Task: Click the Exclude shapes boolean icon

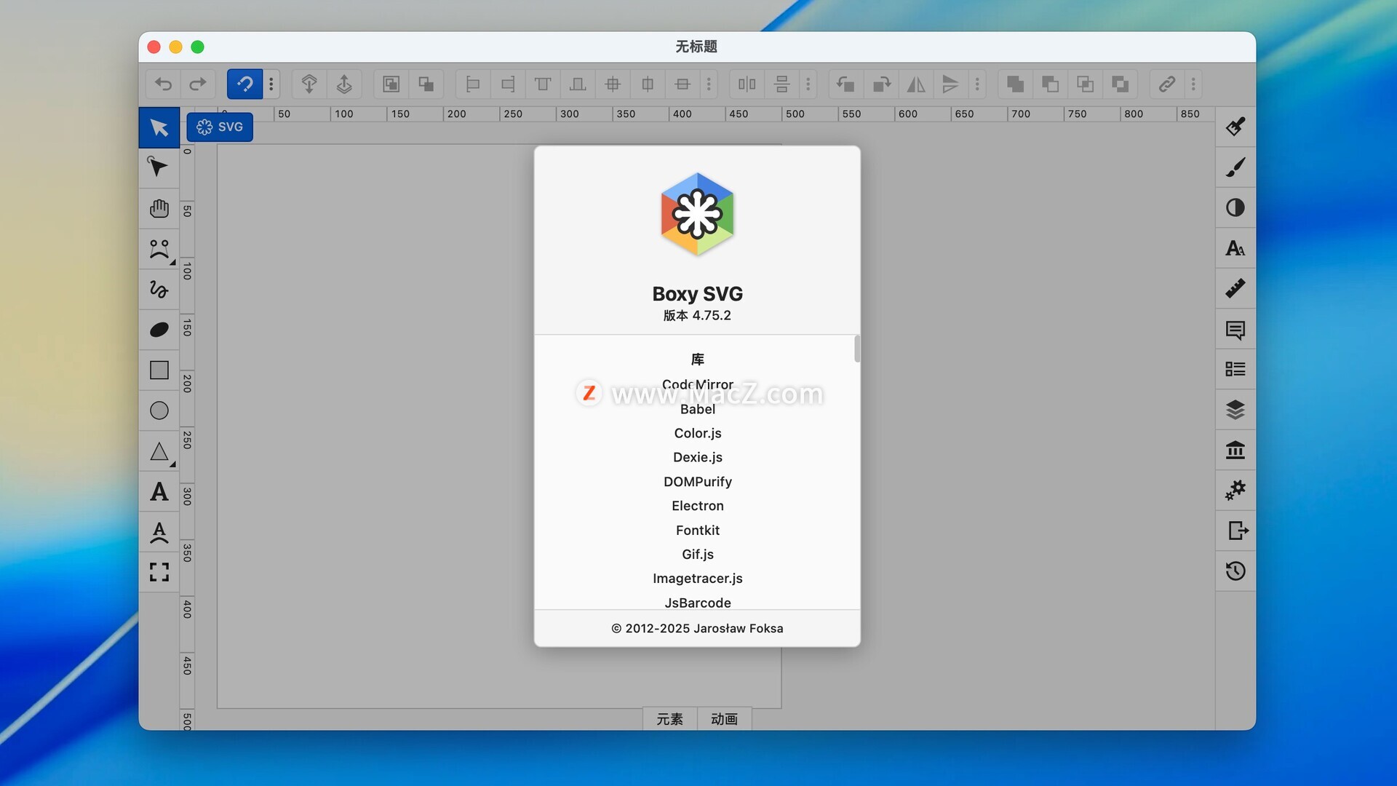Action: click(x=1121, y=84)
